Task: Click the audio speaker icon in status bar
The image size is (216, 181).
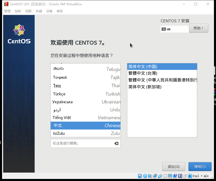Action: tap(150, 176)
